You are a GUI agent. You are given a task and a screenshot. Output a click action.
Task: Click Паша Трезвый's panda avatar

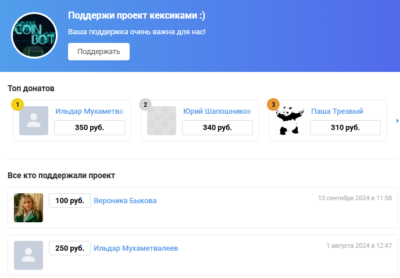pyautogui.click(x=290, y=121)
